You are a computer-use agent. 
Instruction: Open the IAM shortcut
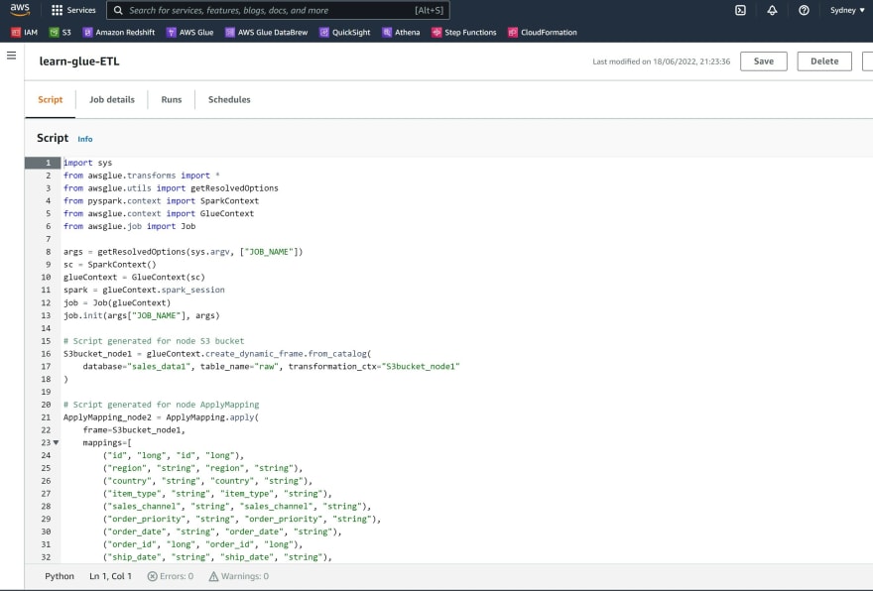pyautogui.click(x=25, y=33)
